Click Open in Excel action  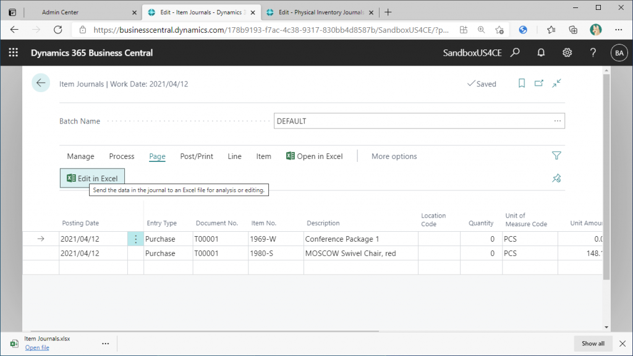click(315, 156)
